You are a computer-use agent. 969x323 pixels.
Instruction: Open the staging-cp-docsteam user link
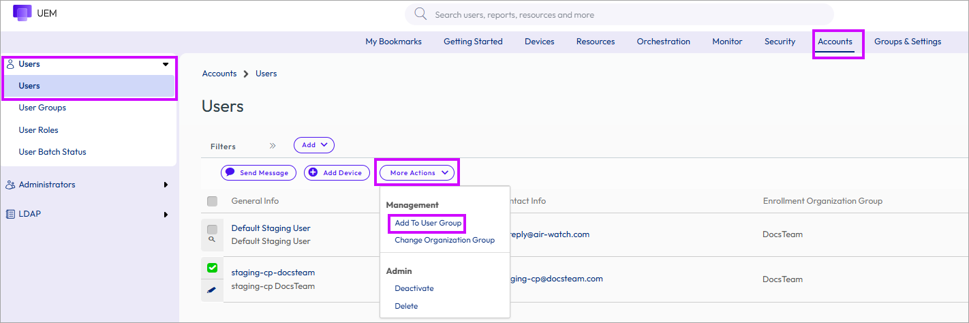(273, 273)
